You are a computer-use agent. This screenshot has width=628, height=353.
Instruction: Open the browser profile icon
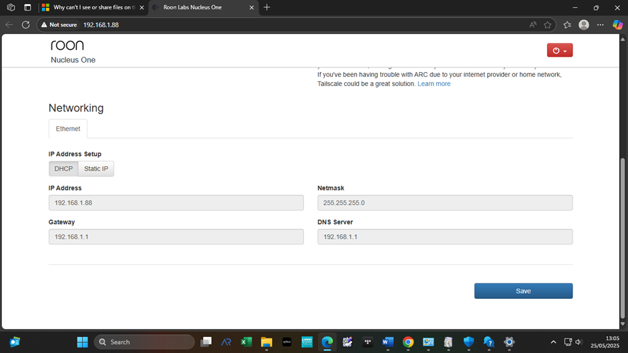click(x=584, y=25)
